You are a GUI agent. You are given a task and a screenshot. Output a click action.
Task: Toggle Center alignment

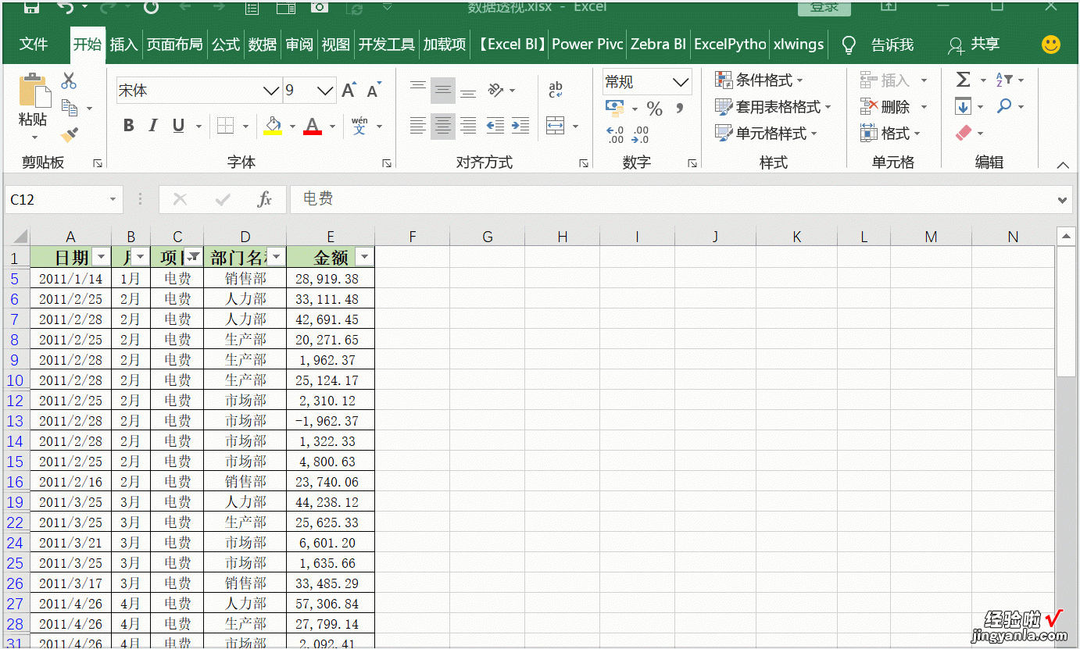[x=443, y=125]
